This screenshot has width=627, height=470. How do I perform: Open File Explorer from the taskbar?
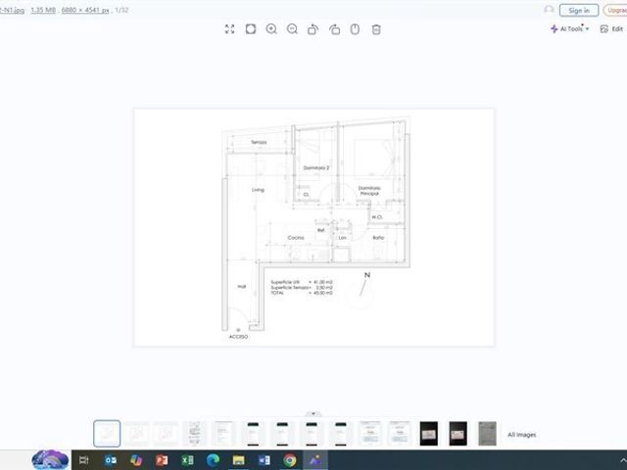[x=239, y=460]
